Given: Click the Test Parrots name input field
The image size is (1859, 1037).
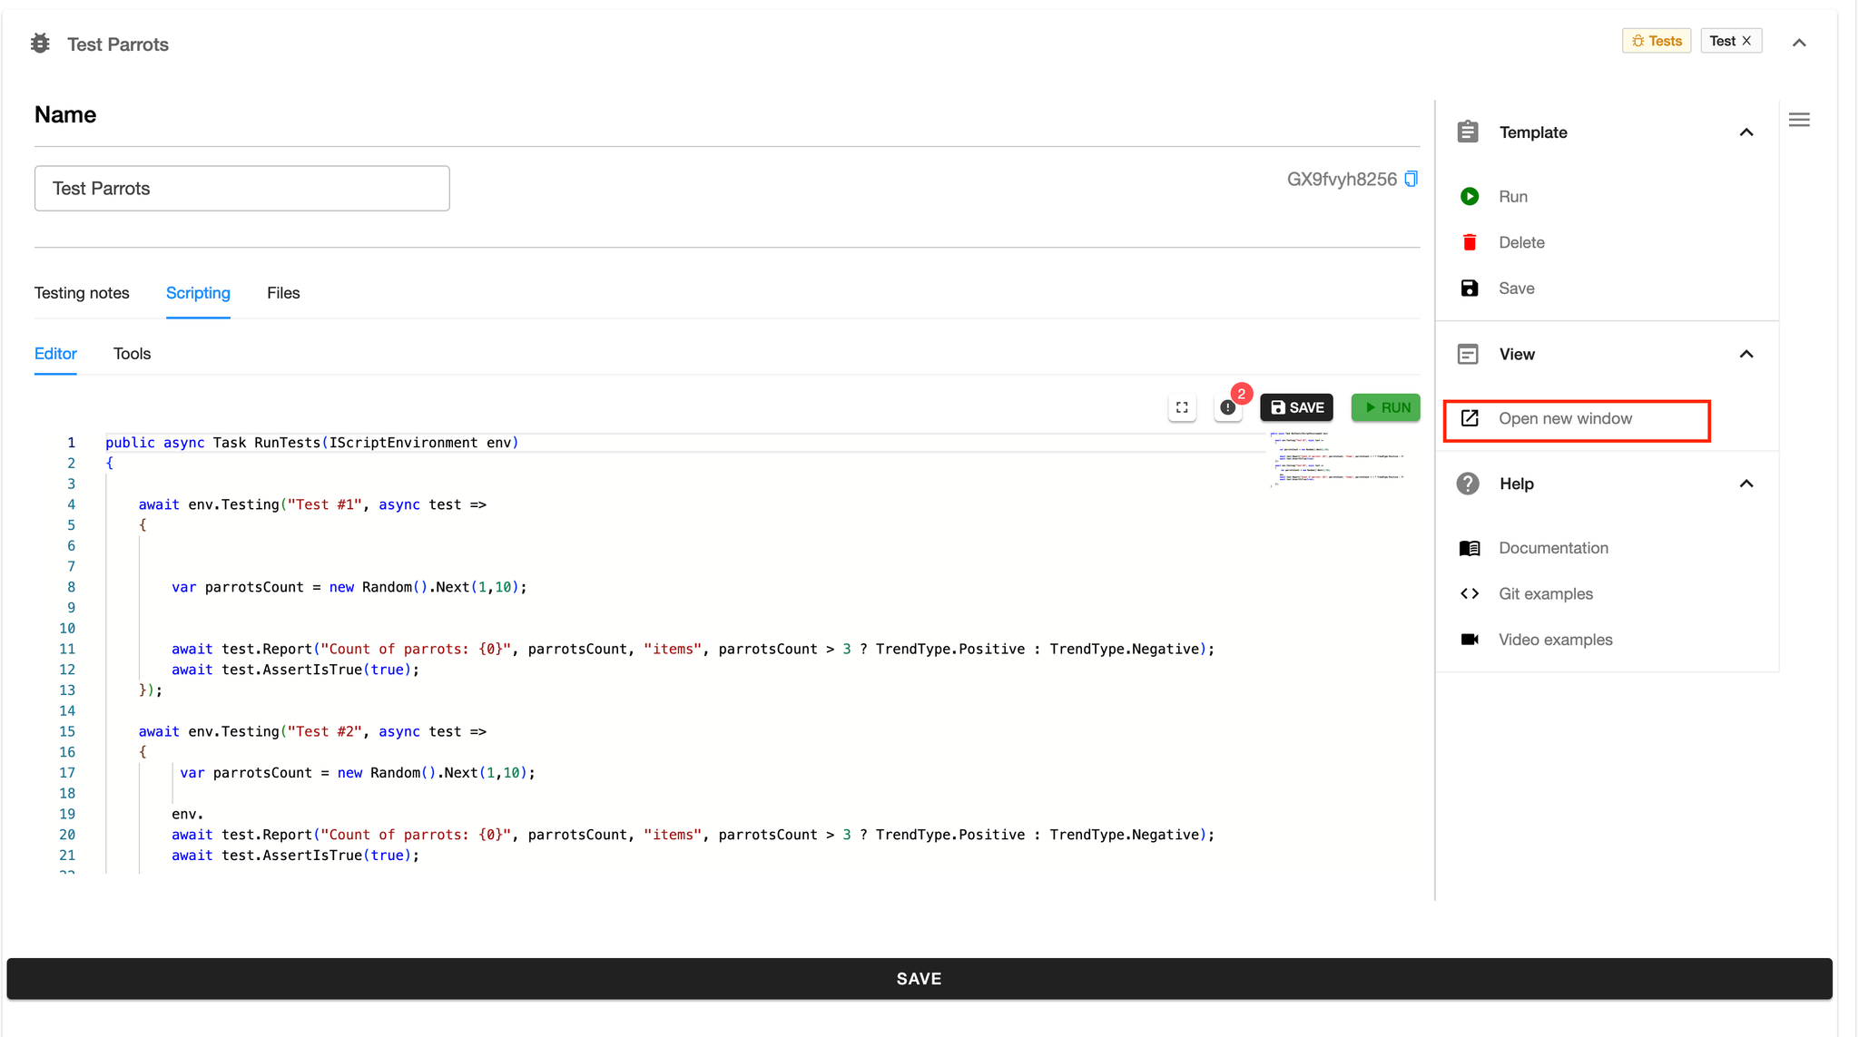Looking at the screenshot, I should 241,189.
